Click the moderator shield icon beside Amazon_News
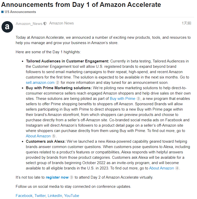The height and width of the screenshot is (199, 197). click(x=45, y=24)
